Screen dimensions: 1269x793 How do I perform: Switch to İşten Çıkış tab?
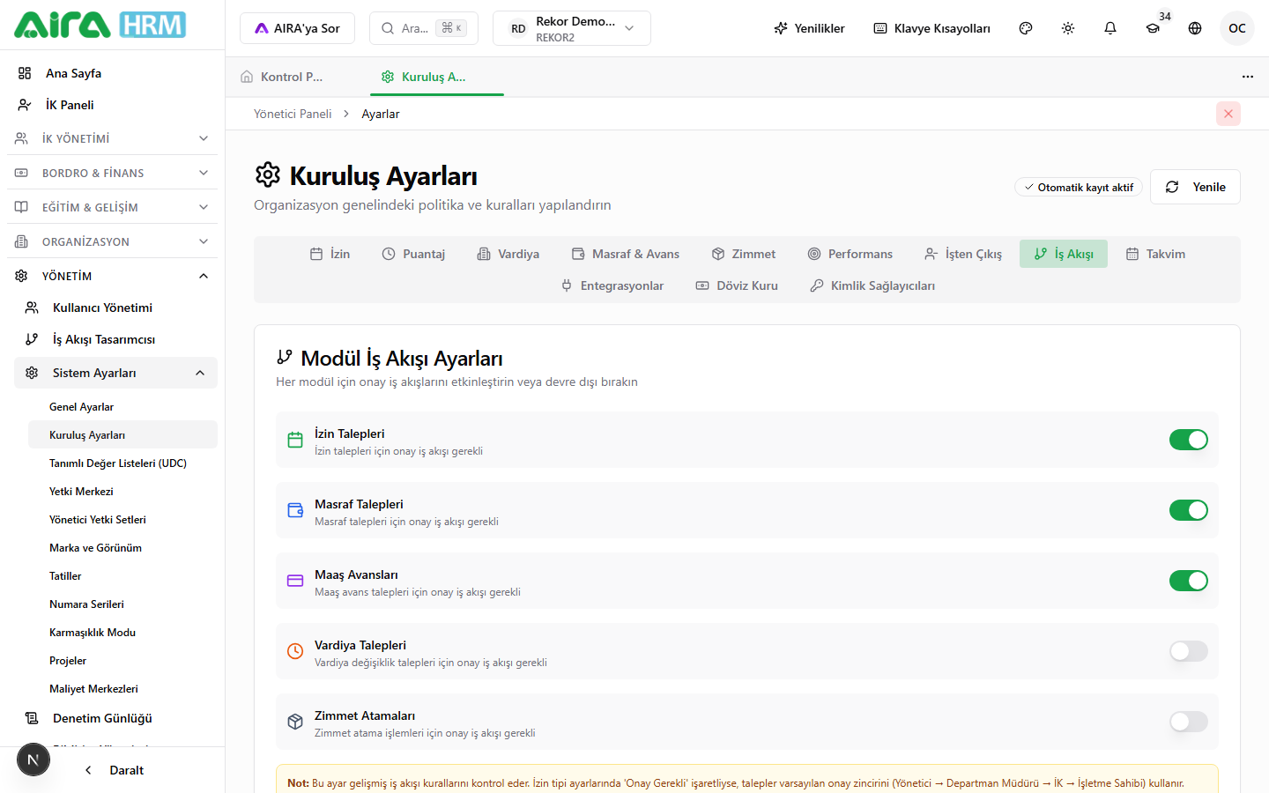(x=963, y=254)
